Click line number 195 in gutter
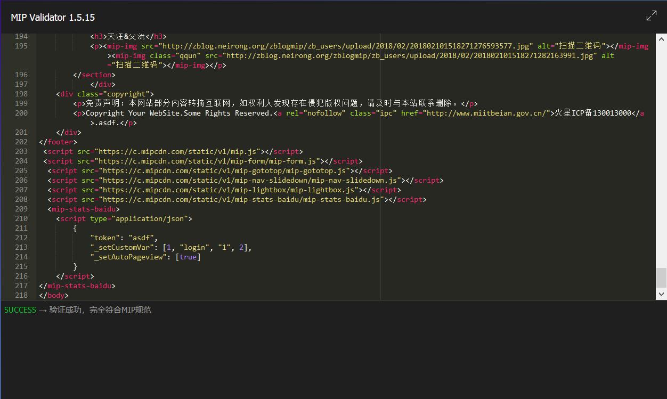The width and height of the screenshot is (667, 399). [x=21, y=46]
